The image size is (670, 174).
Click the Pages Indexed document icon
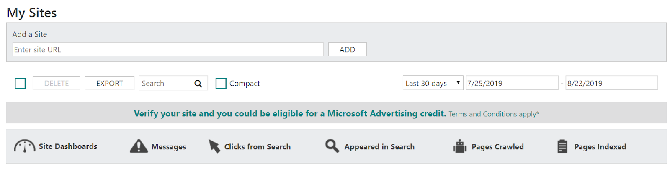tap(562, 146)
